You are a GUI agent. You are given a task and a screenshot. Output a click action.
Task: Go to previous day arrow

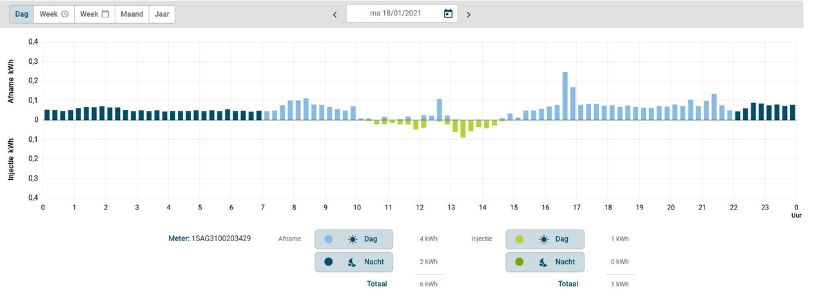[x=335, y=14]
